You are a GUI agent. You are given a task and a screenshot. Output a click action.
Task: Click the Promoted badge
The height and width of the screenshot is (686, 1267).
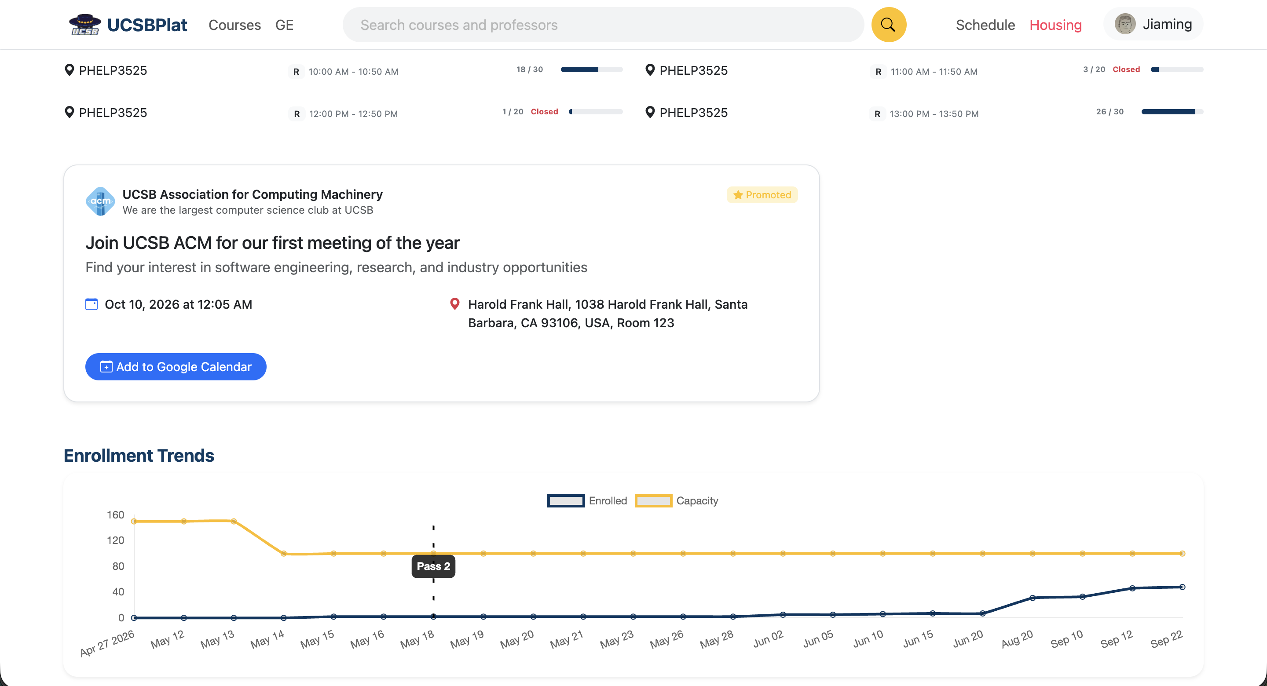[x=762, y=195]
